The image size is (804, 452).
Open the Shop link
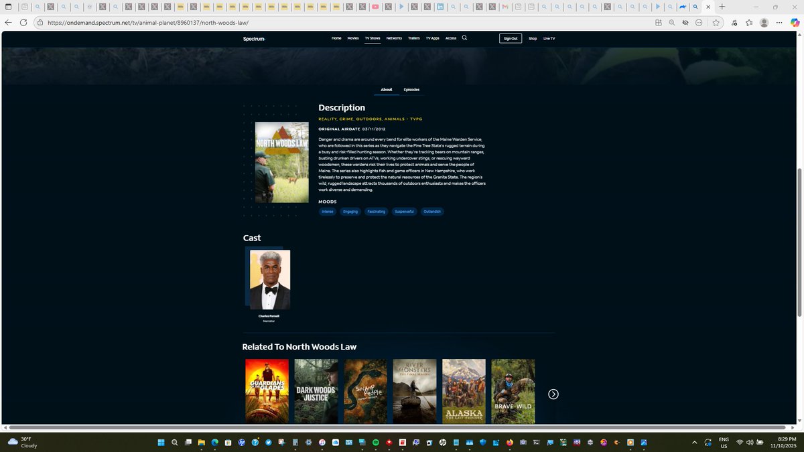(533, 38)
